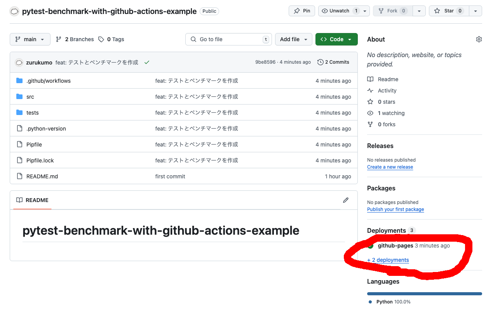Viewport: 500px width, 319px height.
Task: Open the tags list via tag icon
Action: pyautogui.click(x=101, y=39)
